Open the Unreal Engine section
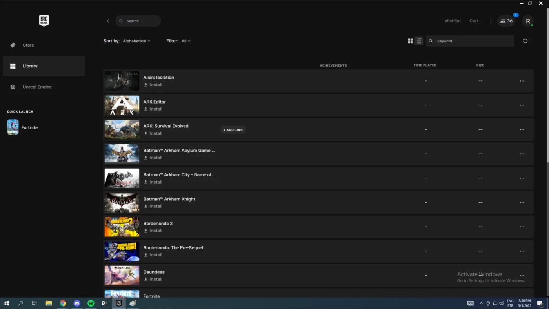Screen dimensions: 549x309 (x=44, y=87)
